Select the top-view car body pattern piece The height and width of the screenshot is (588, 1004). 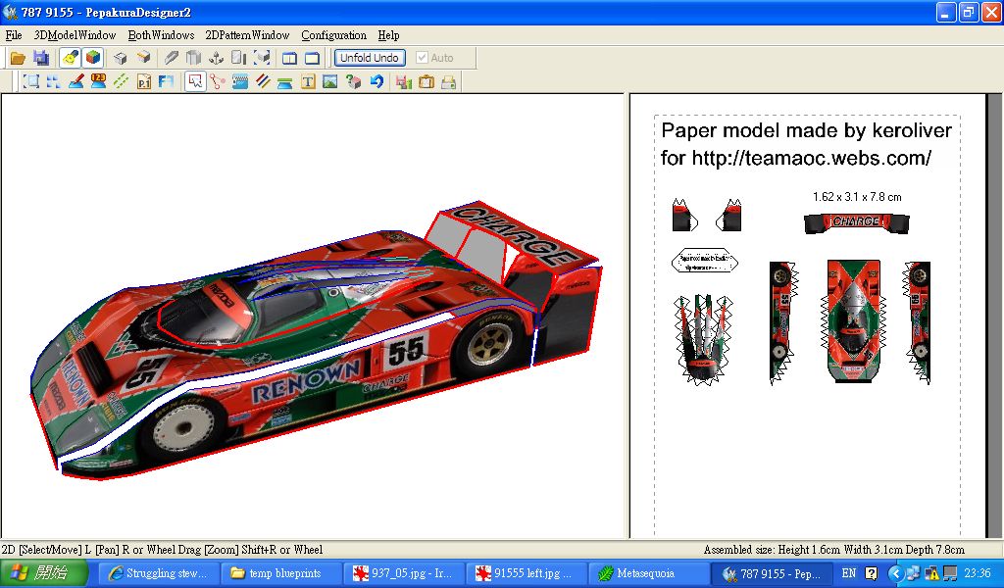(854, 321)
